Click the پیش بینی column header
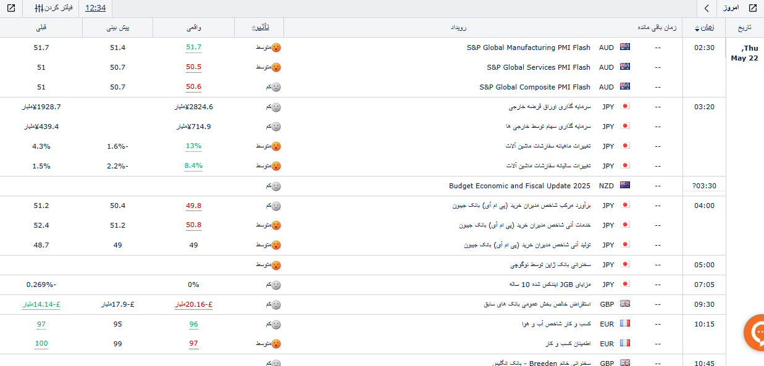The width and height of the screenshot is (764, 366). coord(119,28)
